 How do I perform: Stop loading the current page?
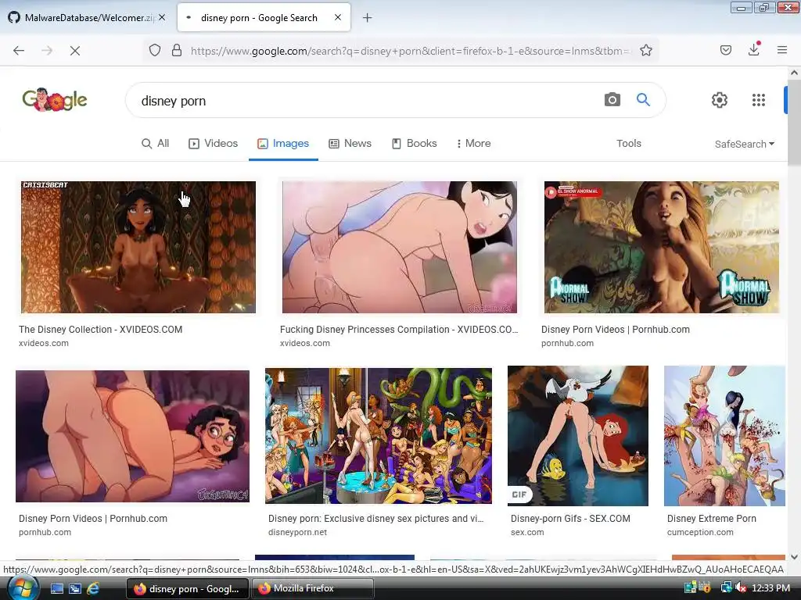pos(75,51)
